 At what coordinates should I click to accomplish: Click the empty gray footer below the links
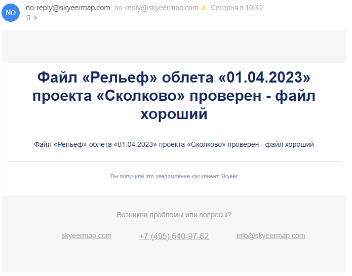click(174, 259)
